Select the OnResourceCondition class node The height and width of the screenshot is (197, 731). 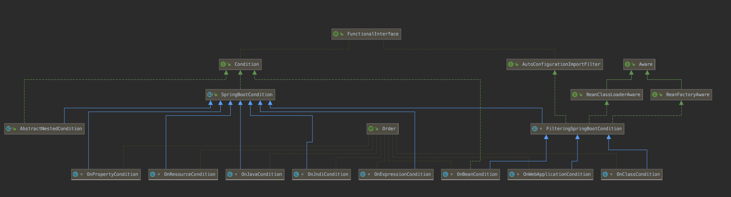click(x=183, y=174)
